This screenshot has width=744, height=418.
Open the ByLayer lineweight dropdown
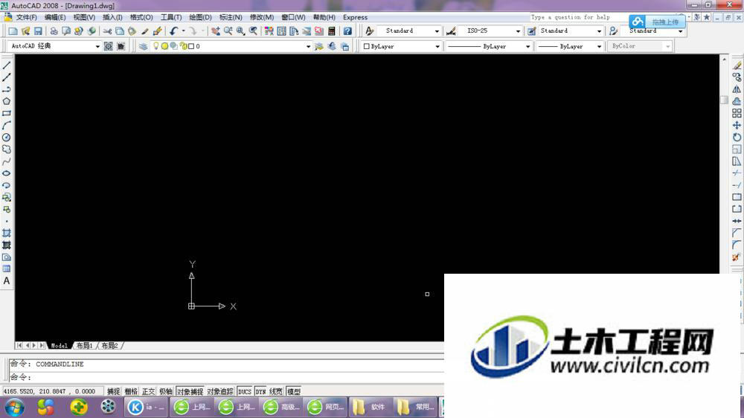point(599,47)
